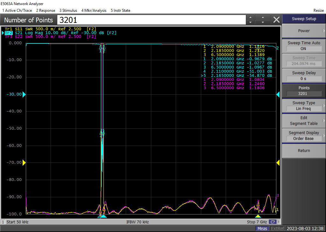
Task: Open the Sweep Delay setting
Action: tap(304, 76)
